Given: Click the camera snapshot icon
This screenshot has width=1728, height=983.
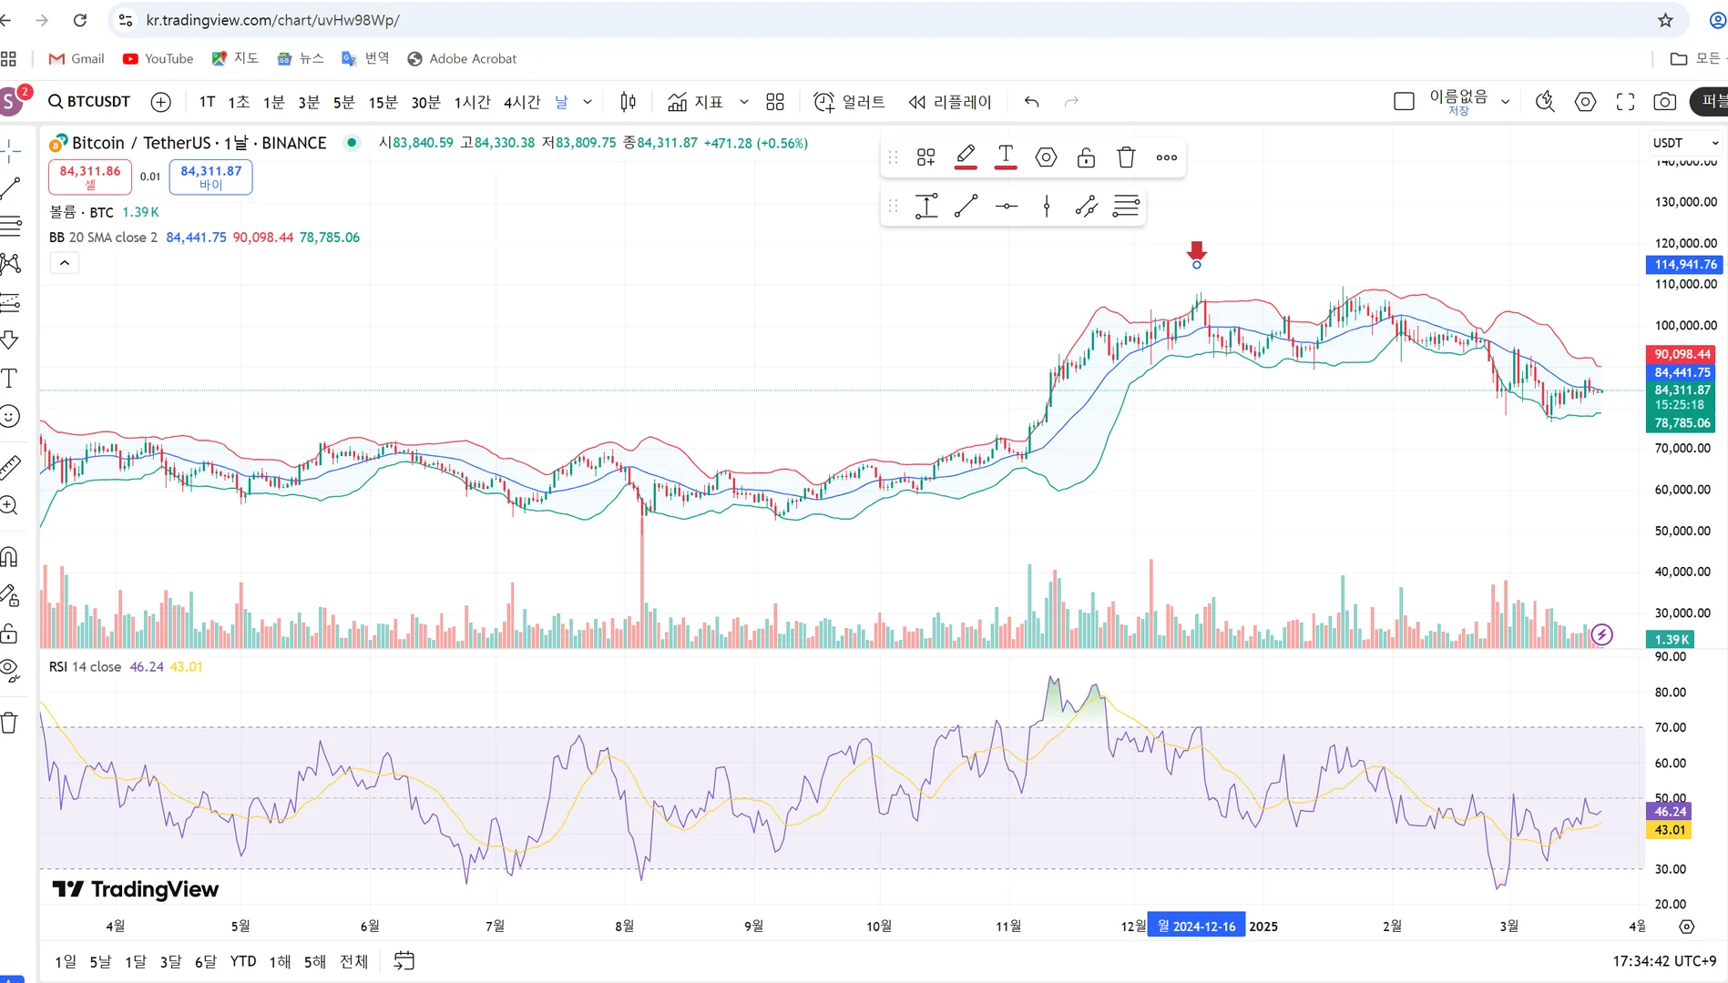Looking at the screenshot, I should tap(1664, 102).
